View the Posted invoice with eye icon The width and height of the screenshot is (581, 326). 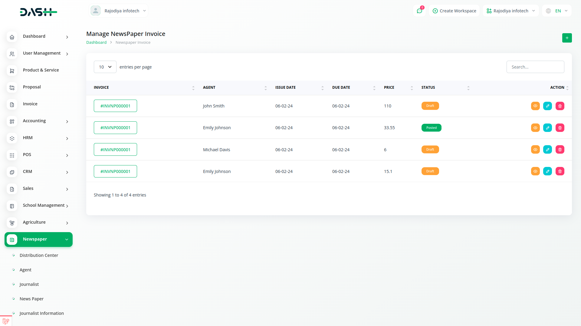535,128
